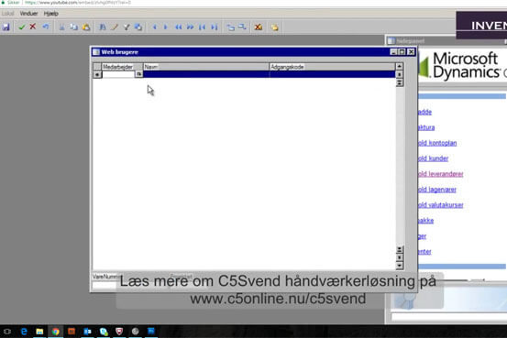507x338 pixels.
Task: Go to previous record with single left arrow
Action: click(155, 27)
